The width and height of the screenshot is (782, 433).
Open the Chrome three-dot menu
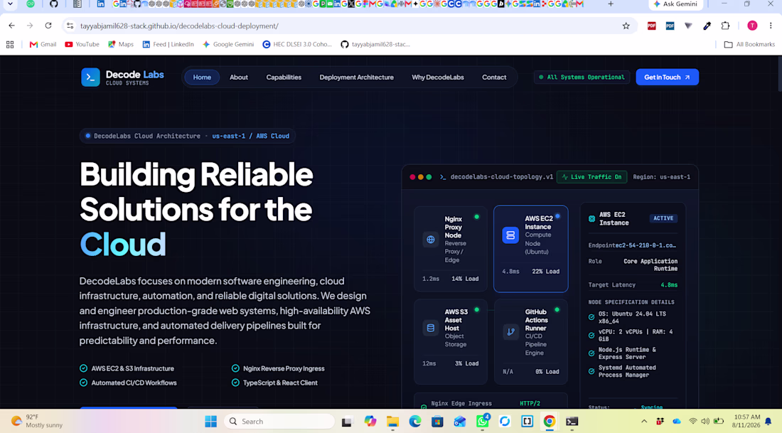(771, 26)
